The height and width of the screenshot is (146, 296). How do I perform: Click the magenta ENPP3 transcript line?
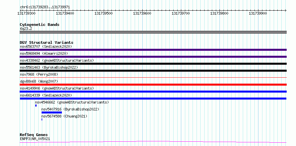coord(153,142)
